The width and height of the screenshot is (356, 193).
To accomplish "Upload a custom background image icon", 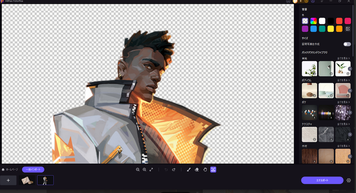I will click(348, 29).
